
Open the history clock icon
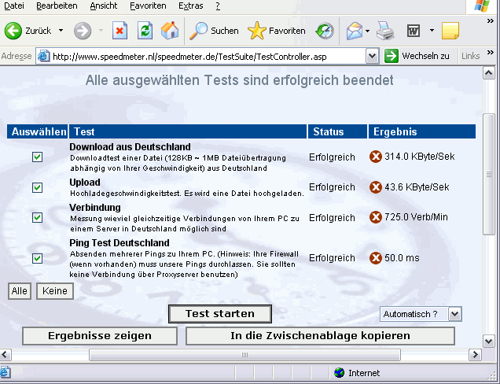pyautogui.click(x=325, y=31)
